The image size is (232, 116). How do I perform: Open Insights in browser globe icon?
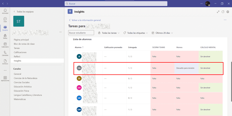tap(228, 12)
